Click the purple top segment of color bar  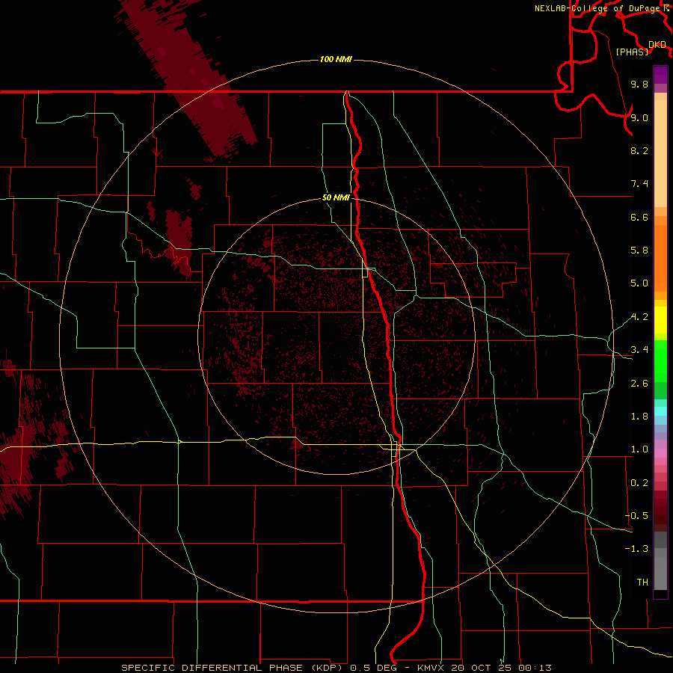[660, 75]
